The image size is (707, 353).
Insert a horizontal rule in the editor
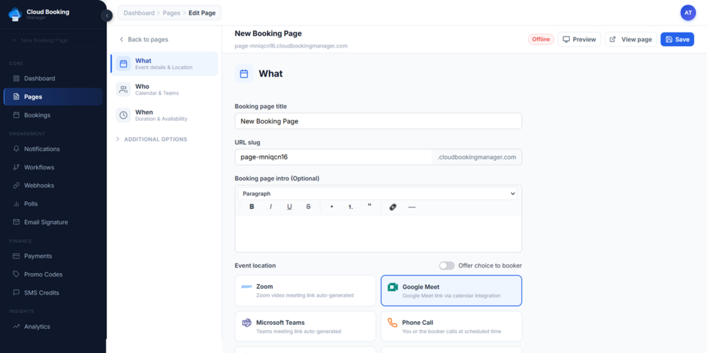pyautogui.click(x=412, y=207)
